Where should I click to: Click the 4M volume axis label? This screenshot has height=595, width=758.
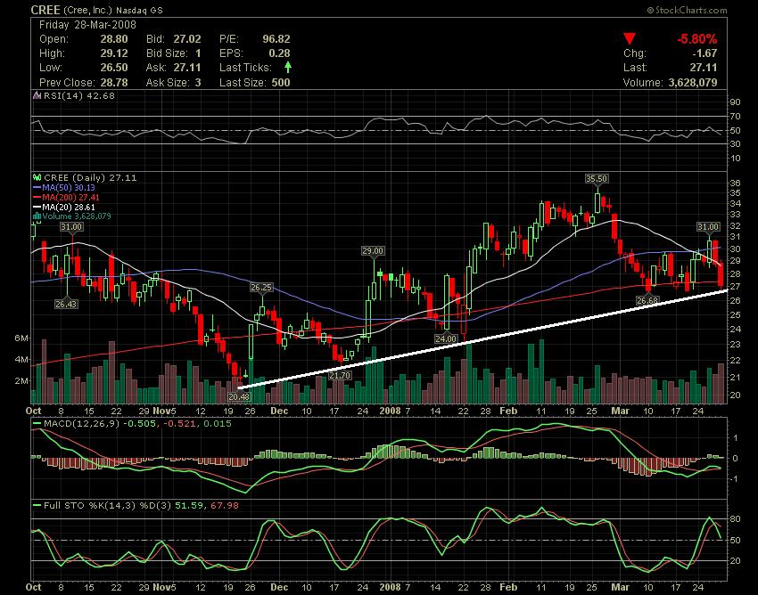(x=21, y=359)
